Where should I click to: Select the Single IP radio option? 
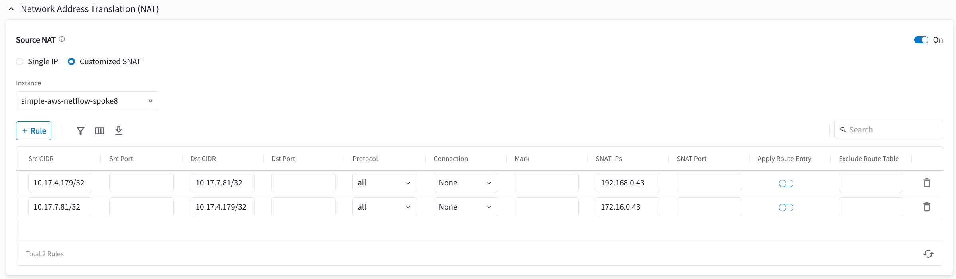click(x=20, y=61)
